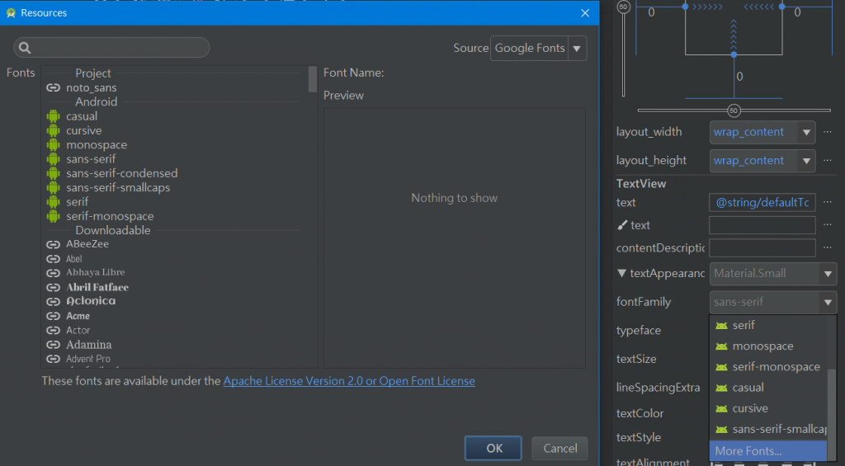Open the fontFamily sans-serif dropdown arrow
This screenshot has height=466, width=845.
click(828, 303)
